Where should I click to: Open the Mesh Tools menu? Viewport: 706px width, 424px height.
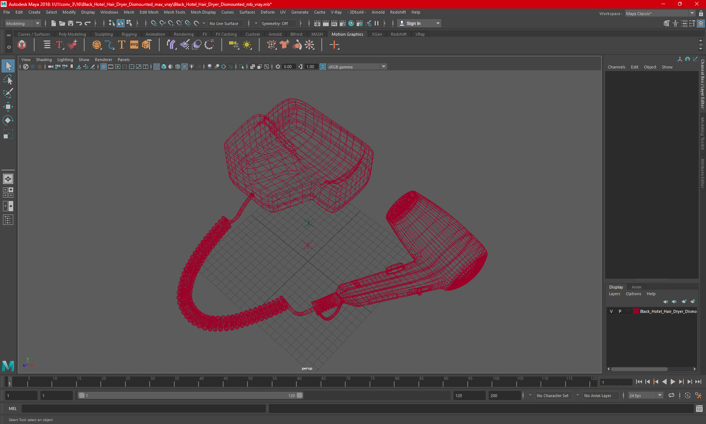click(x=174, y=12)
